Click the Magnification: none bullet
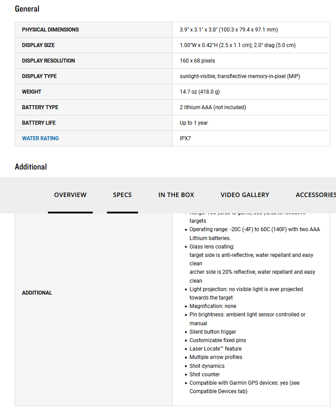The width and height of the screenshot is (336, 414). point(213,306)
